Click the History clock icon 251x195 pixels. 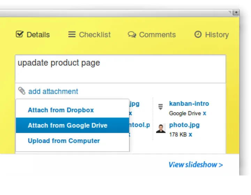click(x=198, y=34)
